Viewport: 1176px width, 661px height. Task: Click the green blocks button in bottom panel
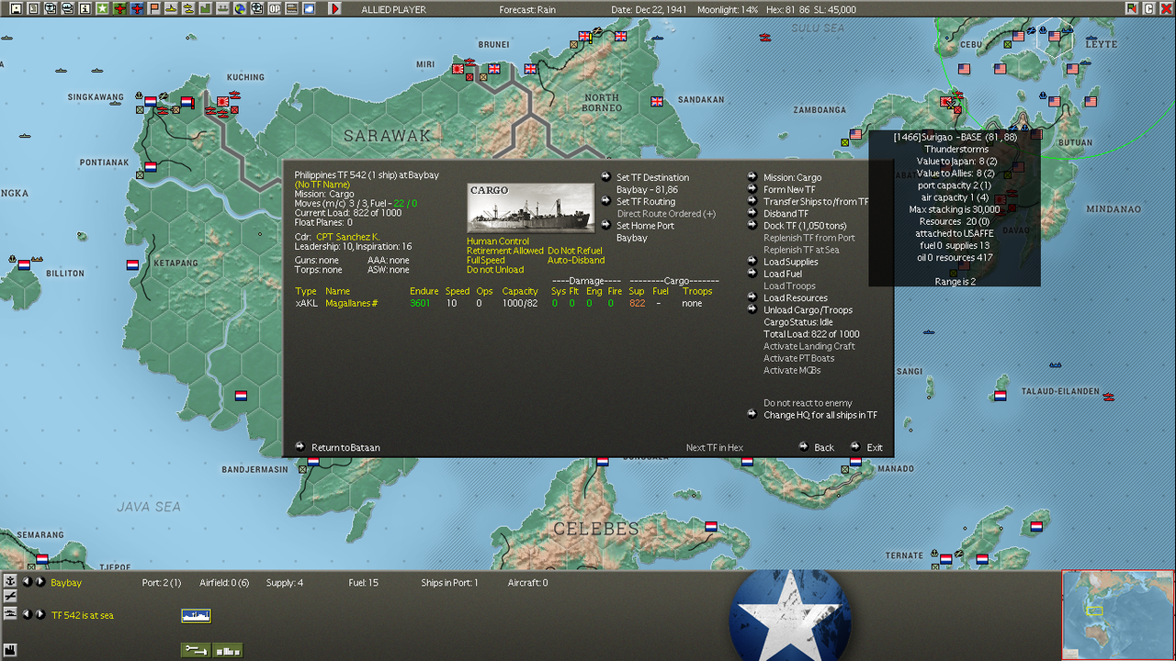228,650
